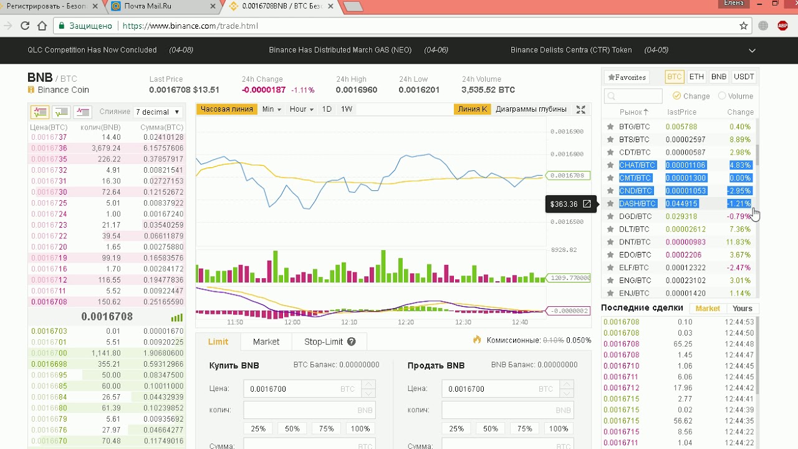Show Диаграммы глубины depth chart
798x449 pixels.
[x=531, y=109]
